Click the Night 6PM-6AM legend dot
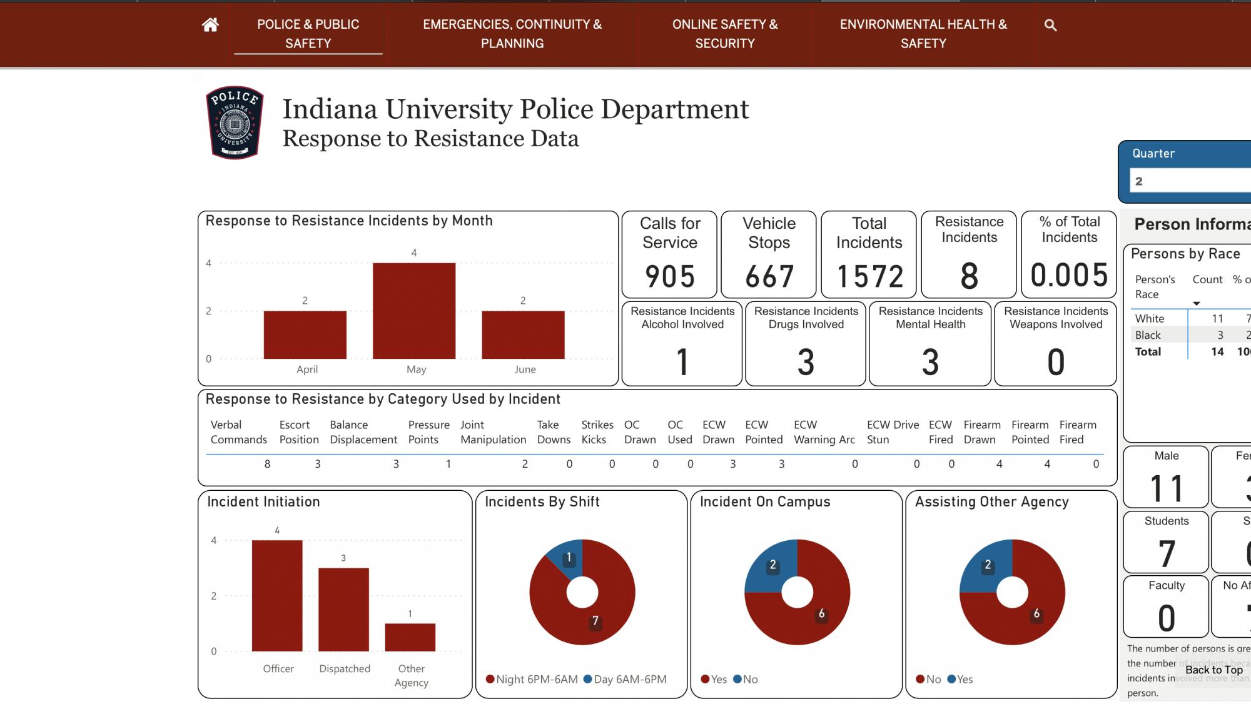The width and height of the screenshot is (1251, 704). click(x=490, y=679)
